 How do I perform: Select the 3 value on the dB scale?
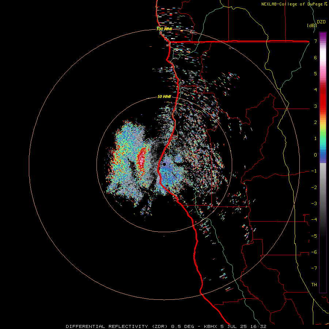(x=315, y=106)
